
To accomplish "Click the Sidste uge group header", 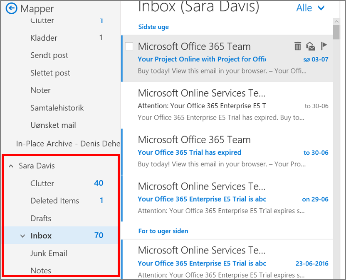I will [x=153, y=27].
